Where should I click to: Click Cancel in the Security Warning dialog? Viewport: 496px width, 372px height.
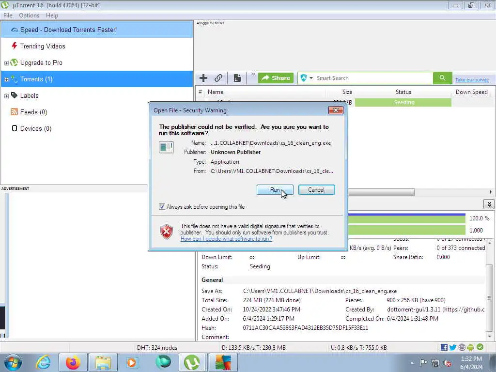tap(316, 190)
